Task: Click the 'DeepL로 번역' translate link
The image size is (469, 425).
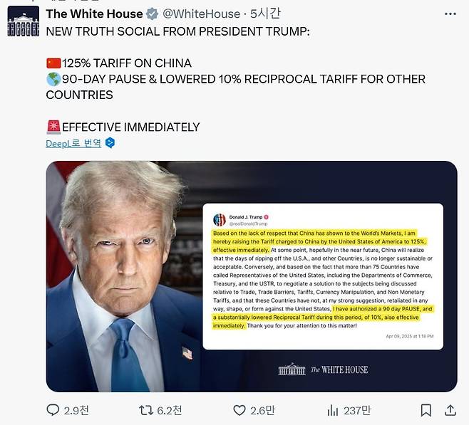Action: click(73, 143)
